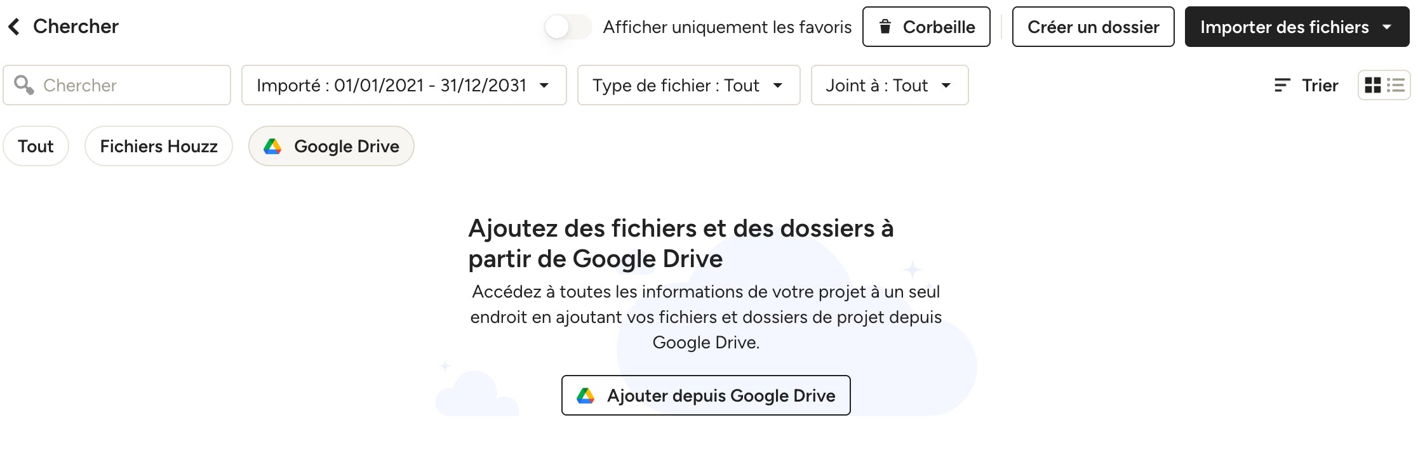The height and width of the screenshot is (453, 1425).
Task: Open the Corbeille trash folder
Action: [927, 27]
